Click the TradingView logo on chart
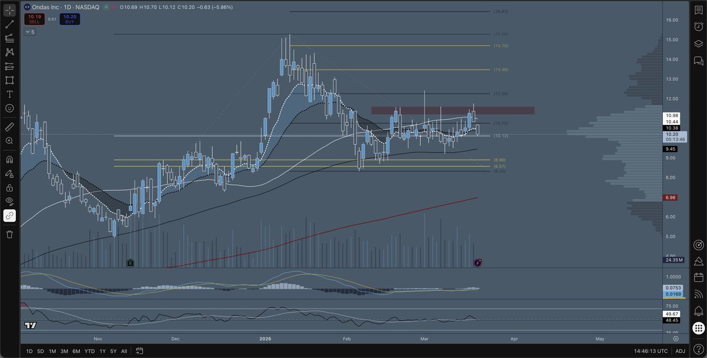Viewport: 707px width, 358px height. [31, 325]
